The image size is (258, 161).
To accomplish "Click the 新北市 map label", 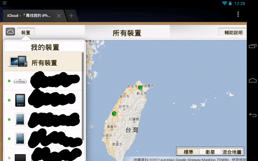I will pyautogui.click(x=141, y=93).
